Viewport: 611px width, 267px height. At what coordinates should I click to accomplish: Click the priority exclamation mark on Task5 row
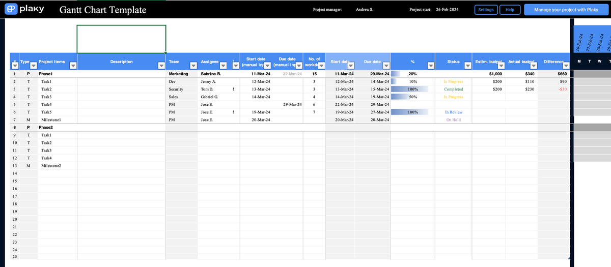pyautogui.click(x=233, y=112)
